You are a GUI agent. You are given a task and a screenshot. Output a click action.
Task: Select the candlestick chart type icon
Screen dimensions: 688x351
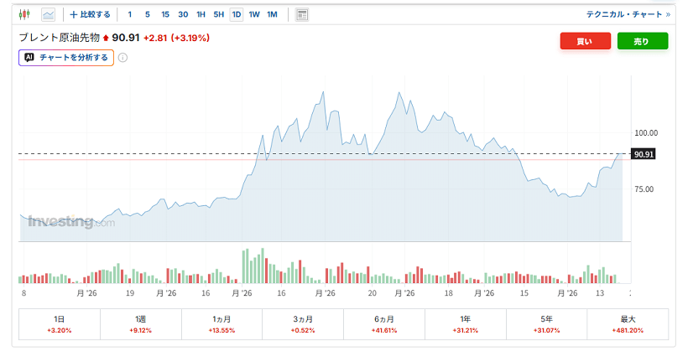click(x=24, y=14)
